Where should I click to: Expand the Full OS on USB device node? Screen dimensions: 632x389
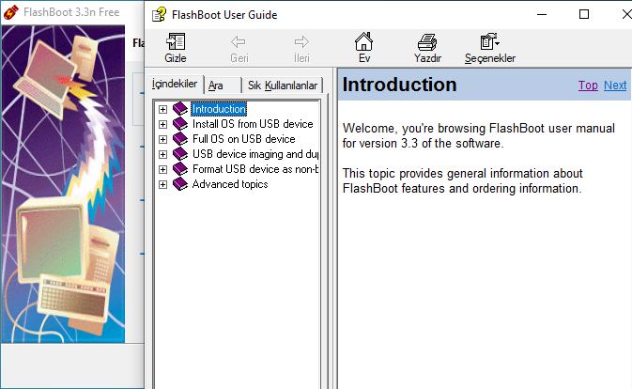(162, 139)
